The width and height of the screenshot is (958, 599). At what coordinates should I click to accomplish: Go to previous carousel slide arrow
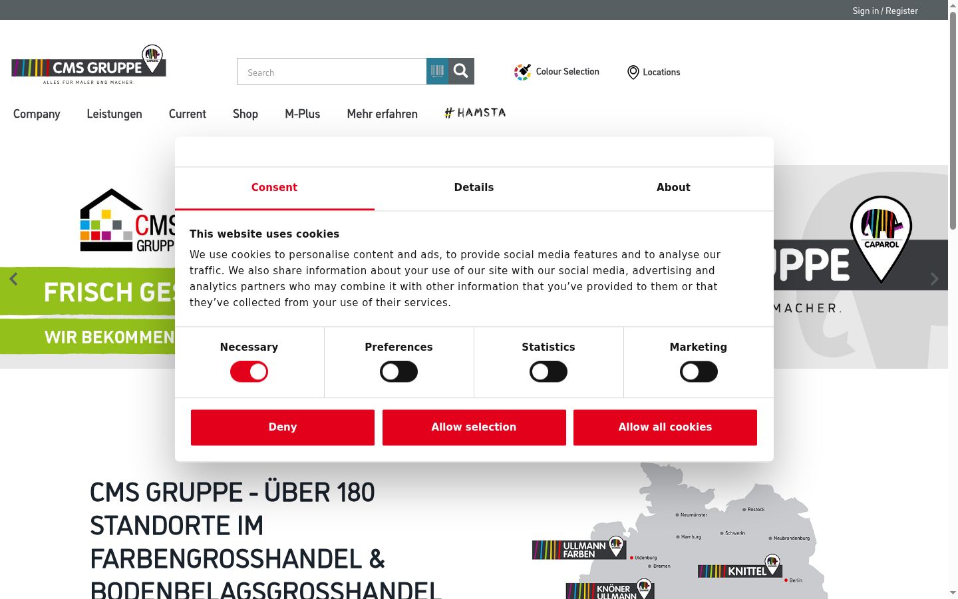[x=13, y=279]
